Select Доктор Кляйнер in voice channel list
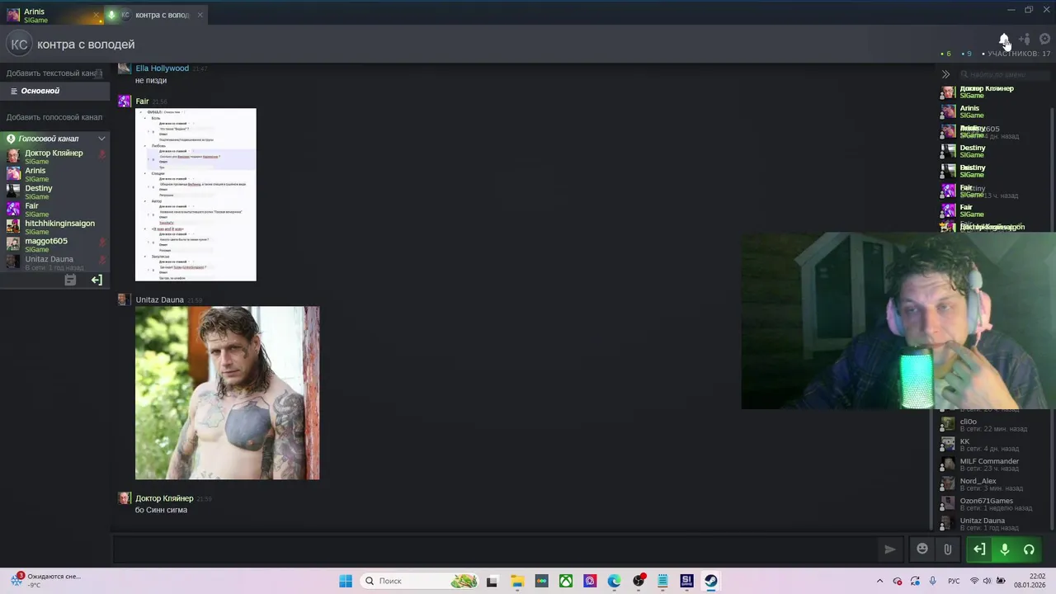The height and width of the screenshot is (594, 1056). point(54,156)
